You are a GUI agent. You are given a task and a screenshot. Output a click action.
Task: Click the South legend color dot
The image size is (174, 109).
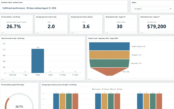[x=111, y=89]
